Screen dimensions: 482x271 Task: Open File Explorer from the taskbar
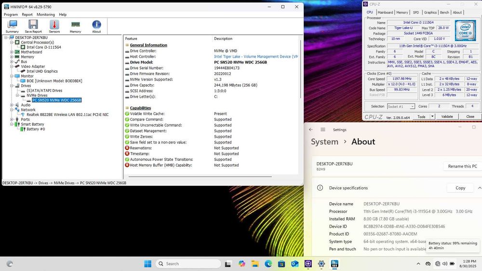(x=255, y=264)
